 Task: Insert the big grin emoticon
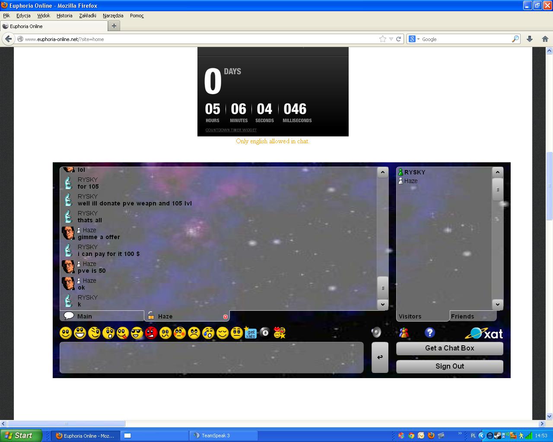click(80, 333)
